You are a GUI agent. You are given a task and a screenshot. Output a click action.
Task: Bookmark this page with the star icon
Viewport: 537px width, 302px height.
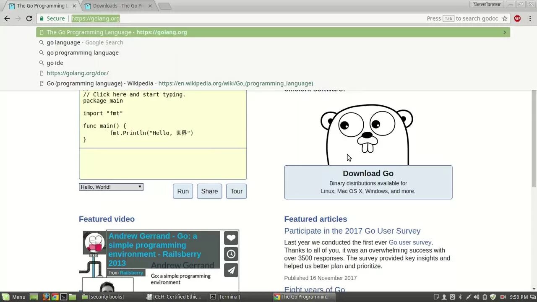click(x=505, y=18)
